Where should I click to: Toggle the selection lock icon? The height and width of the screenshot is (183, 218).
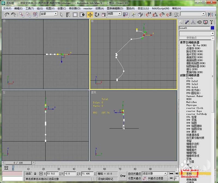pos(35,174)
